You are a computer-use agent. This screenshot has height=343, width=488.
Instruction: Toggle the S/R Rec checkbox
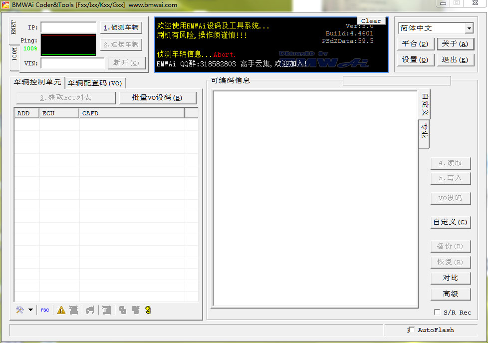click(437, 312)
